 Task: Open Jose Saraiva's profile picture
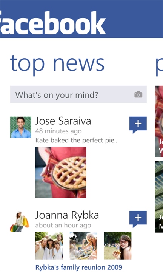[21, 127]
